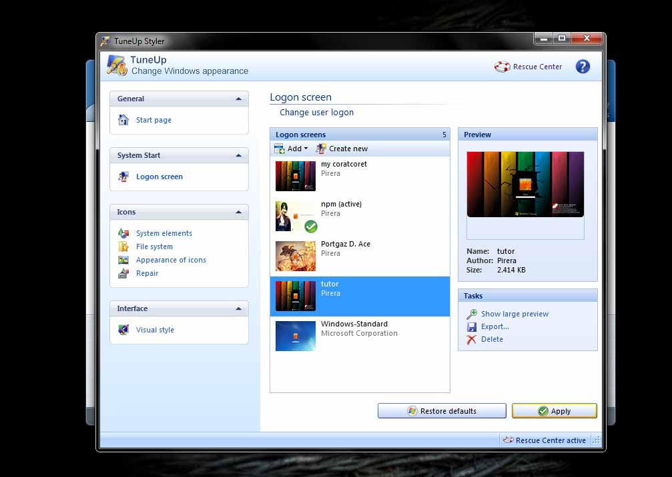Image resolution: width=672 pixels, height=477 pixels.
Task: Open Visual style settings icon
Action: pyautogui.click(x=125, y=330)
